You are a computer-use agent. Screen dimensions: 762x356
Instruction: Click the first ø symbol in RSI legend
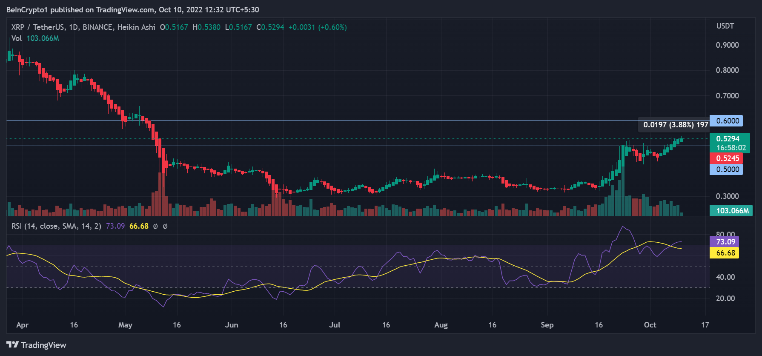coord(155,227)
